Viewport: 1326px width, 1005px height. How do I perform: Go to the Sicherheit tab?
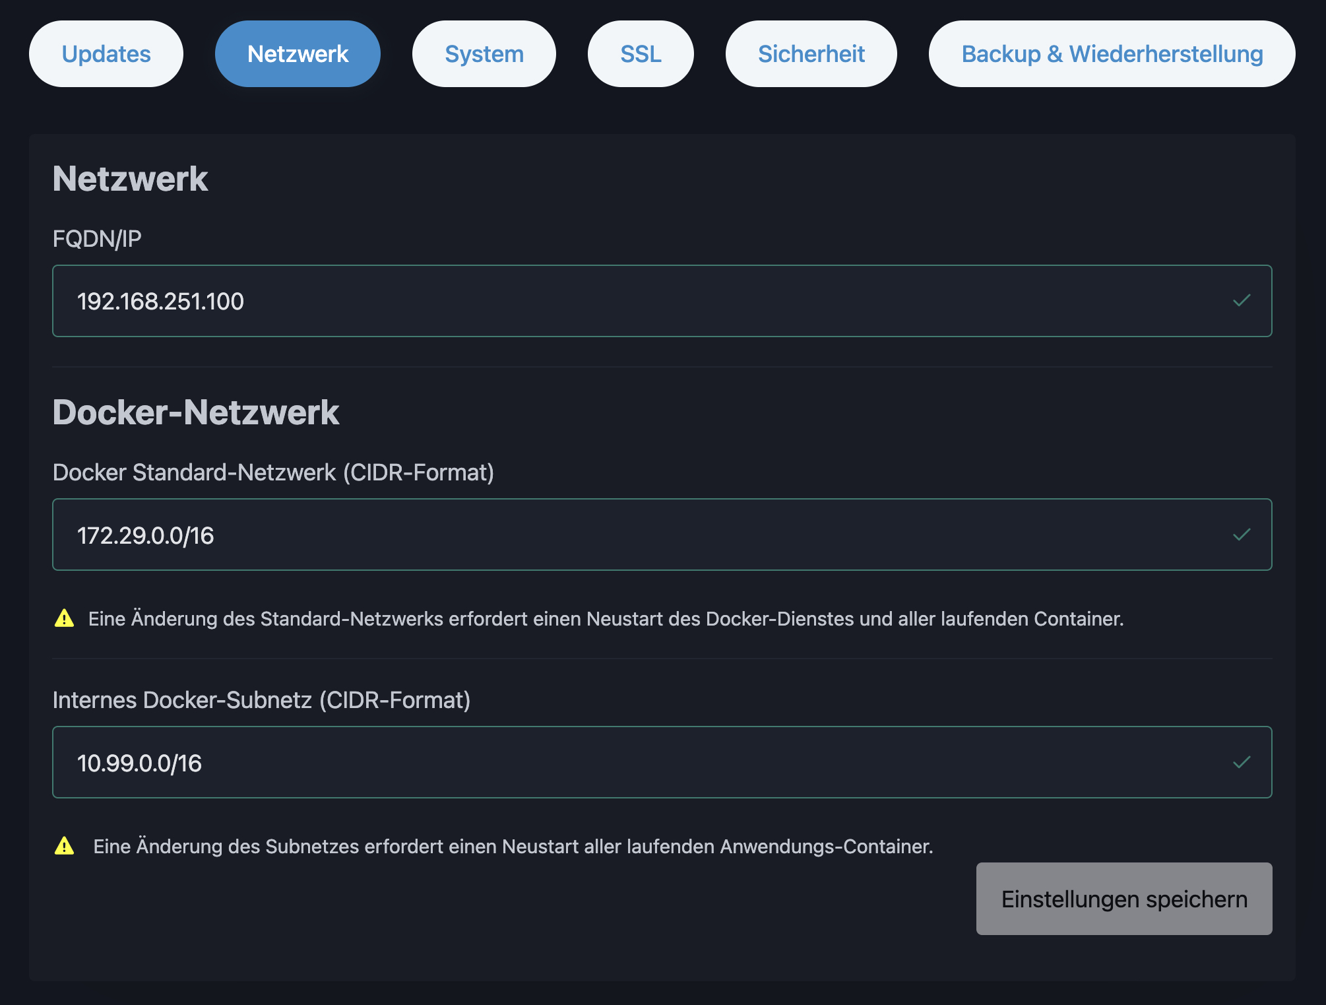point(811,53)
